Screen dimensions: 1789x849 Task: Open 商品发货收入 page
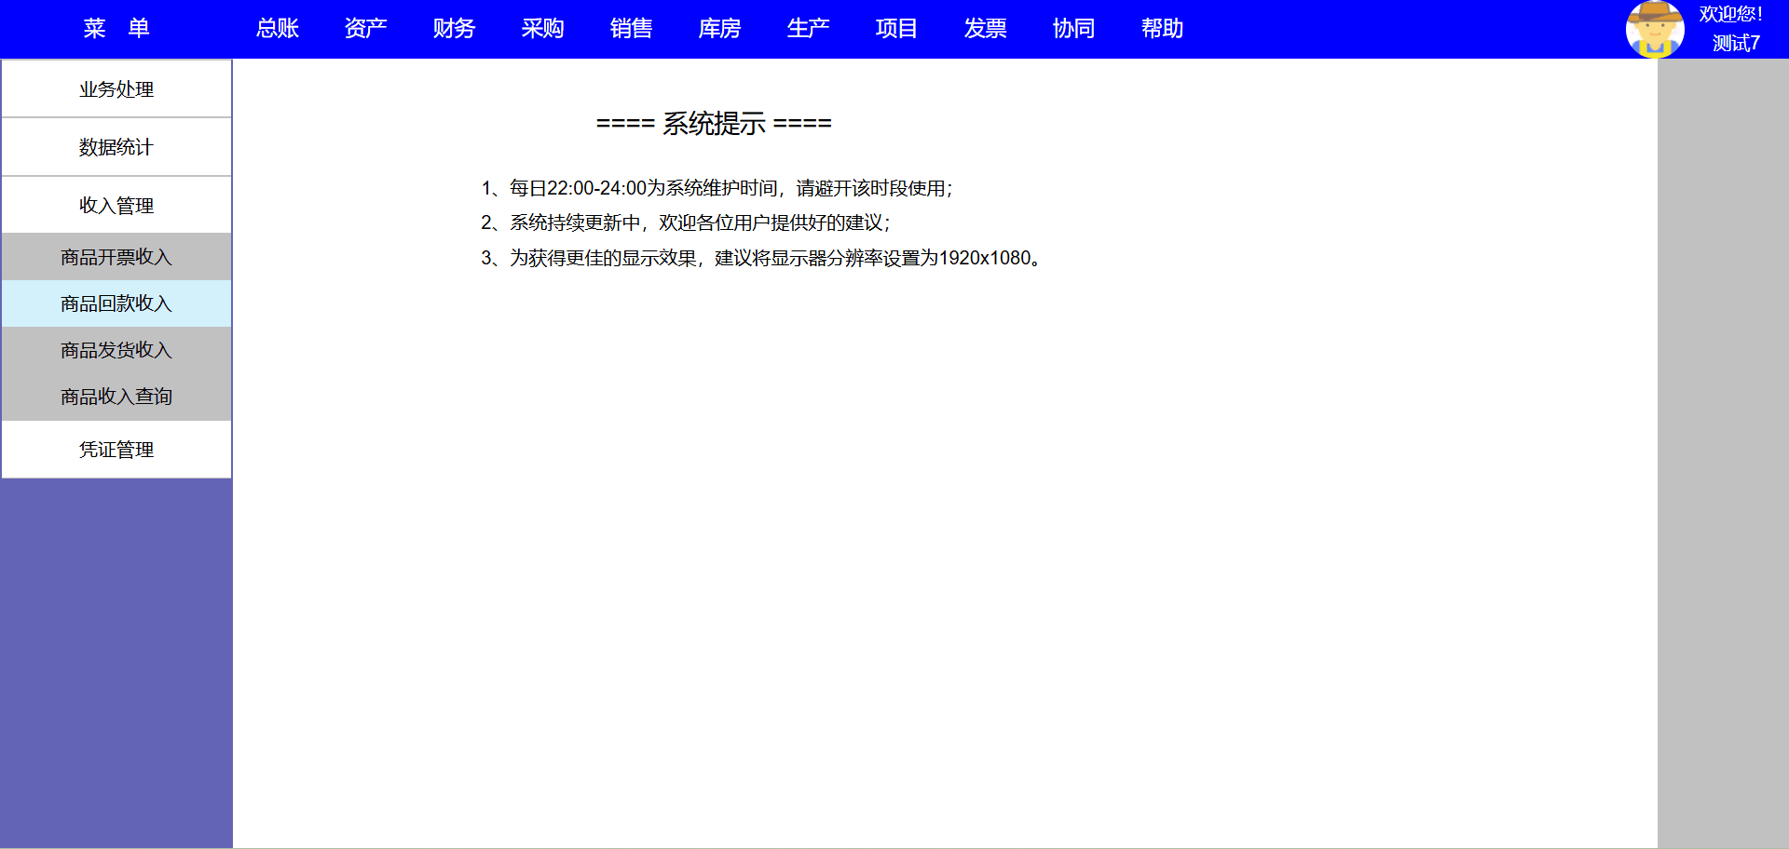pos(116,350)
